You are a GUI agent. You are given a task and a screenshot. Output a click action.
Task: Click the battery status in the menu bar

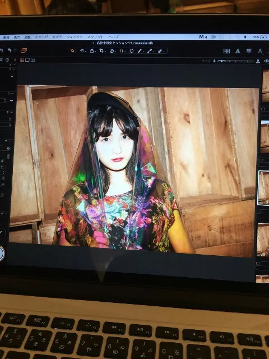point(260,37)
